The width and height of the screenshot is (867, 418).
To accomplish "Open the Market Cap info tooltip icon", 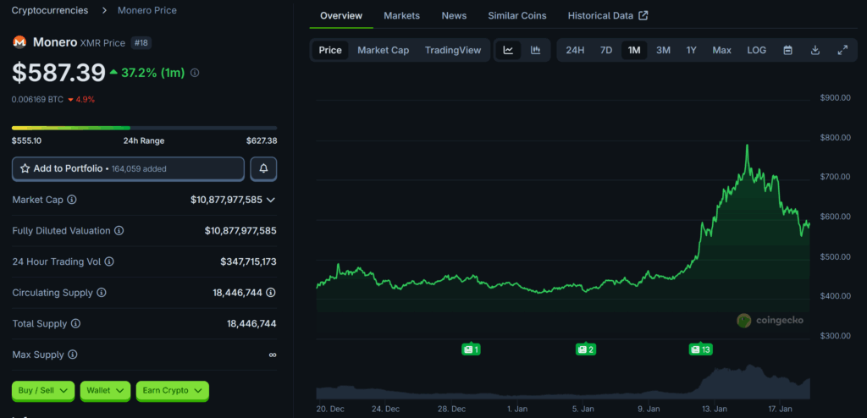I will 72,200.
